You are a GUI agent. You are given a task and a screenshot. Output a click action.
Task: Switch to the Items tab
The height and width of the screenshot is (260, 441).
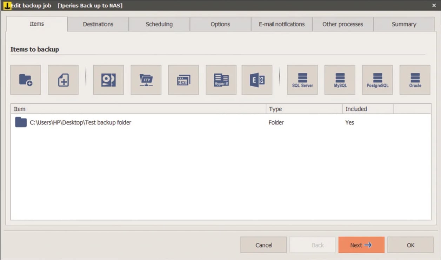tap(37, 24)
